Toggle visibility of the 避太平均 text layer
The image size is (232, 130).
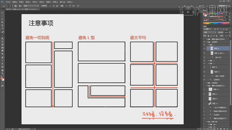pos(204,57)
